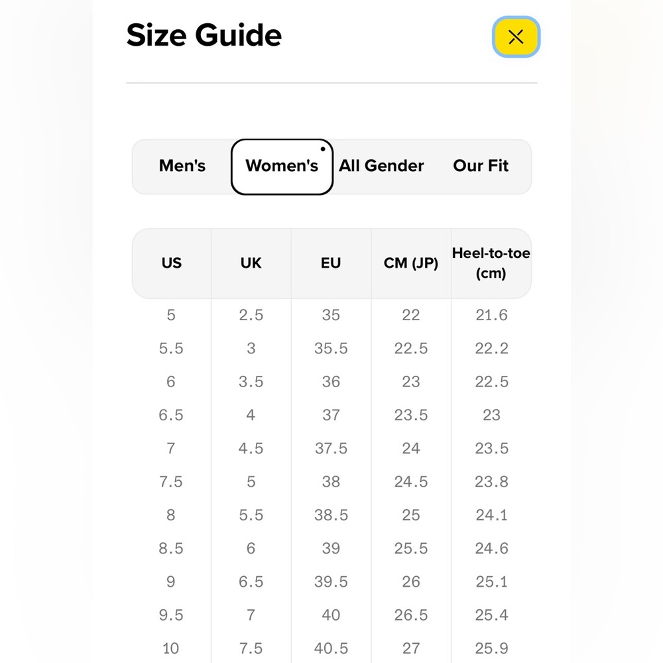Select US size 7.5 cell
663x663 pixels.
pos(171,481)
